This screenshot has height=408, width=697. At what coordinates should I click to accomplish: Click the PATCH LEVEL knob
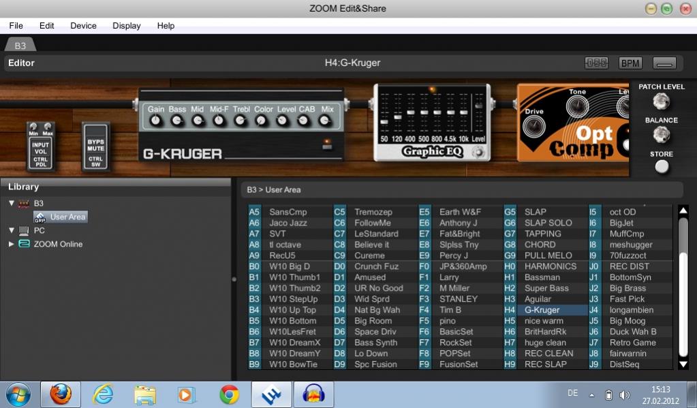coord(661,101)
